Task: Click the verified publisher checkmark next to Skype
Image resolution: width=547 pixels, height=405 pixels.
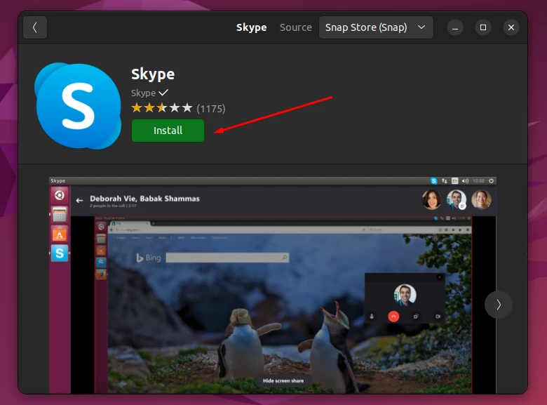Action: [x=163, y=93]
